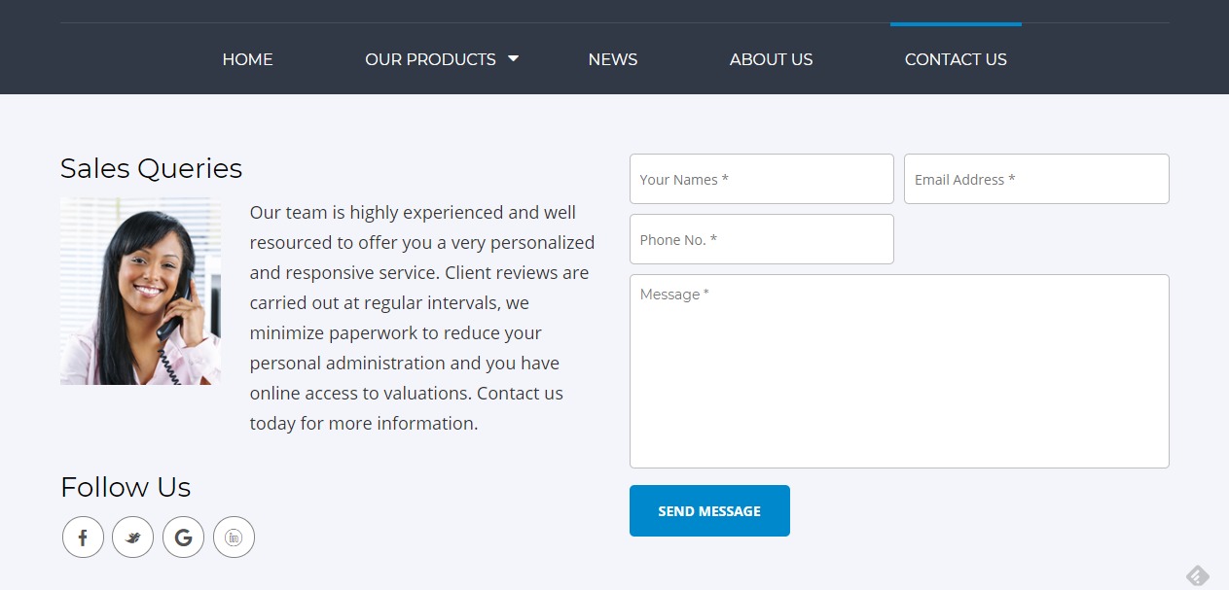
Task: Click the Follow Us heading
Action: coord(126,487)
